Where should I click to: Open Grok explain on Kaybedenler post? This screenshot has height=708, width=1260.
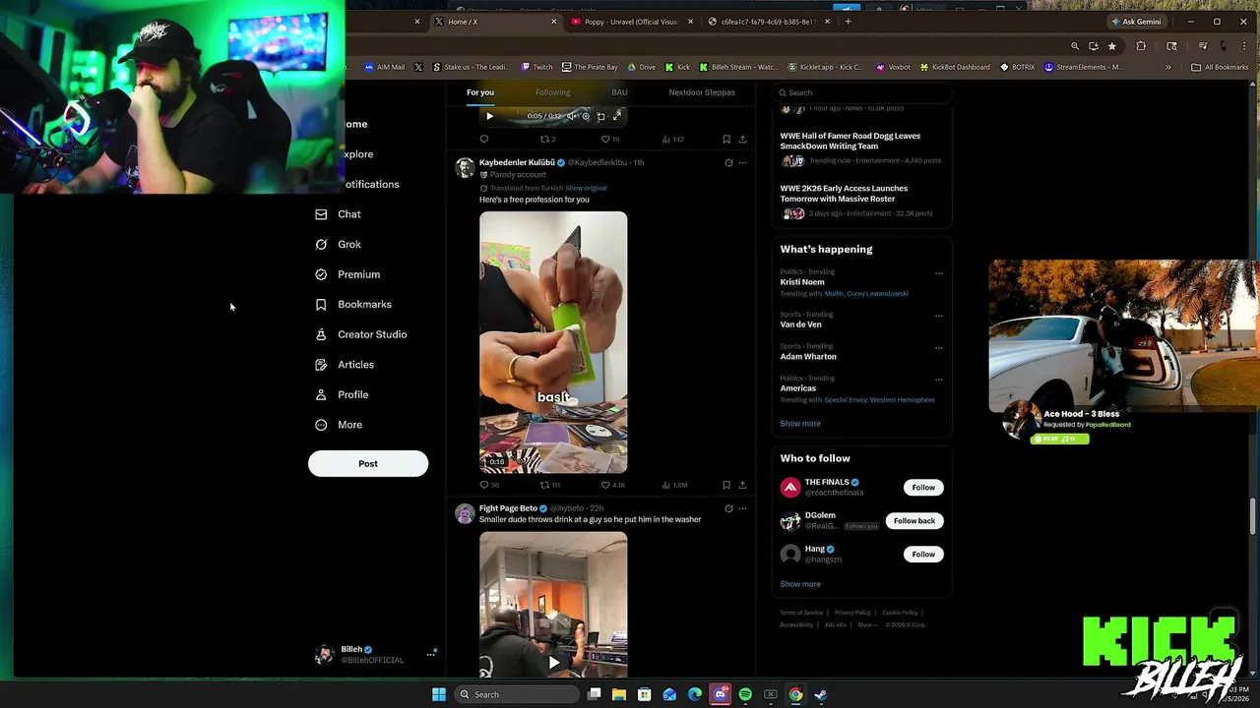pos(728,162)
